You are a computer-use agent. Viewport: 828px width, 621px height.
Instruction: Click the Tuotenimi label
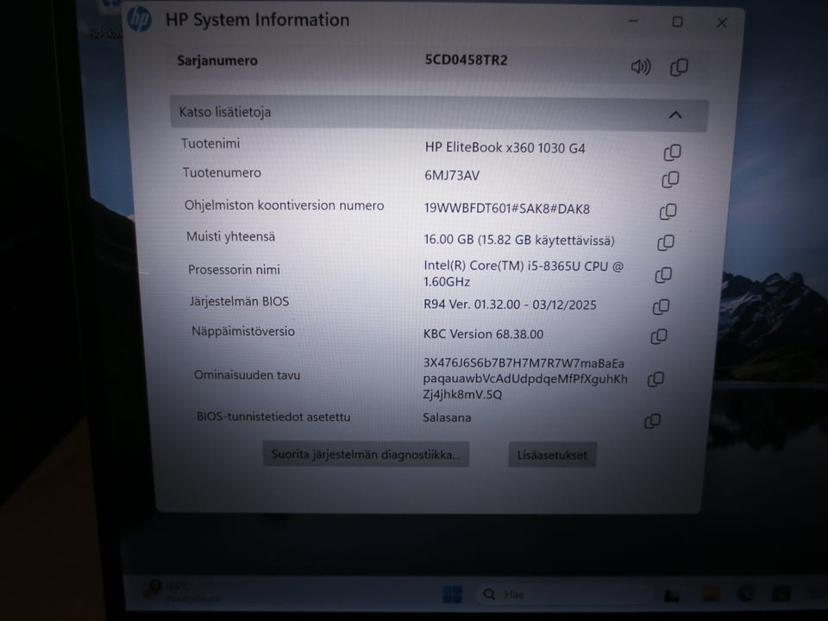[210, 144]
